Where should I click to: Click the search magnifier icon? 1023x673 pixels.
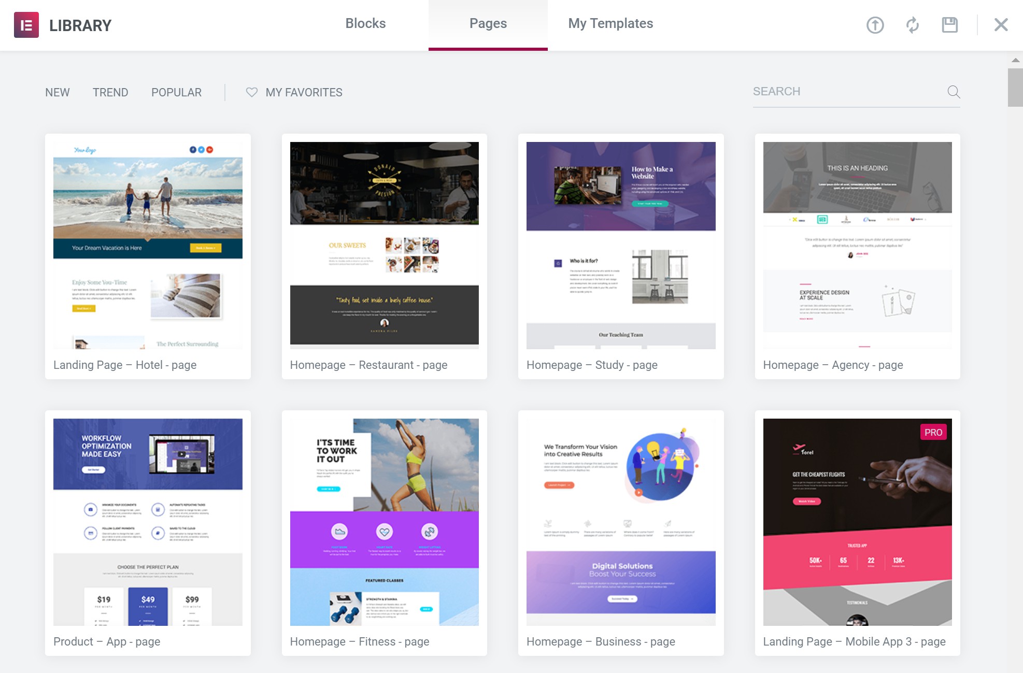click(x=954, y=92)
